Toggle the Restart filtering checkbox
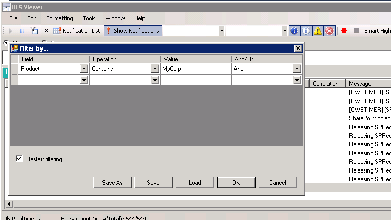391x220 pixels. pyautogui.click(x=19, y=159)
